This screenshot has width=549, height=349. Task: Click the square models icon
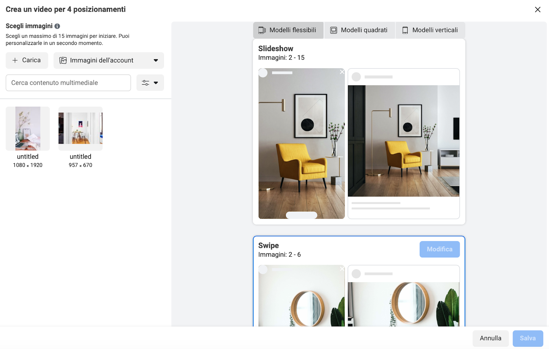(x=334, y=30)
